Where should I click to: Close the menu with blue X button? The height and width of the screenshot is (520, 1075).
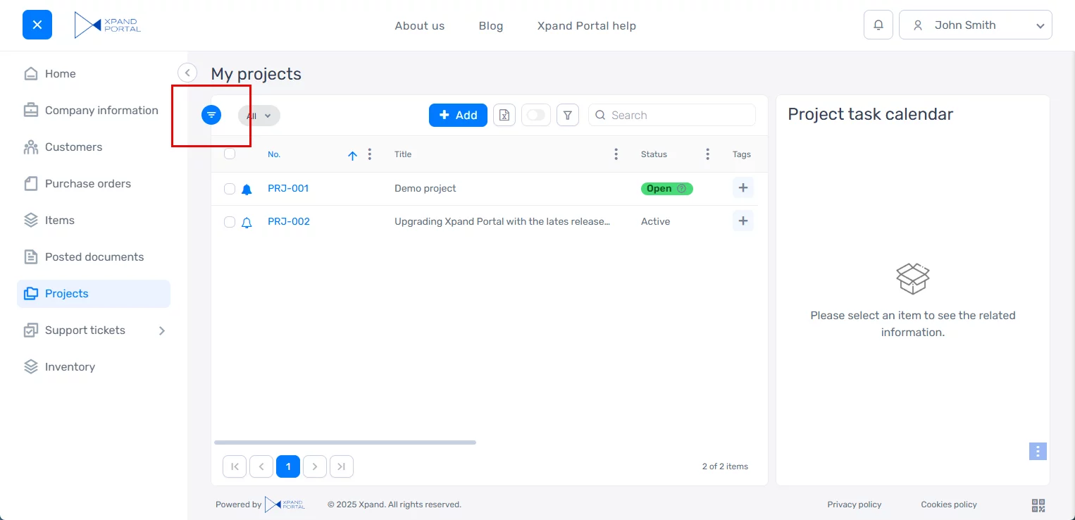(x=37, y=25)
